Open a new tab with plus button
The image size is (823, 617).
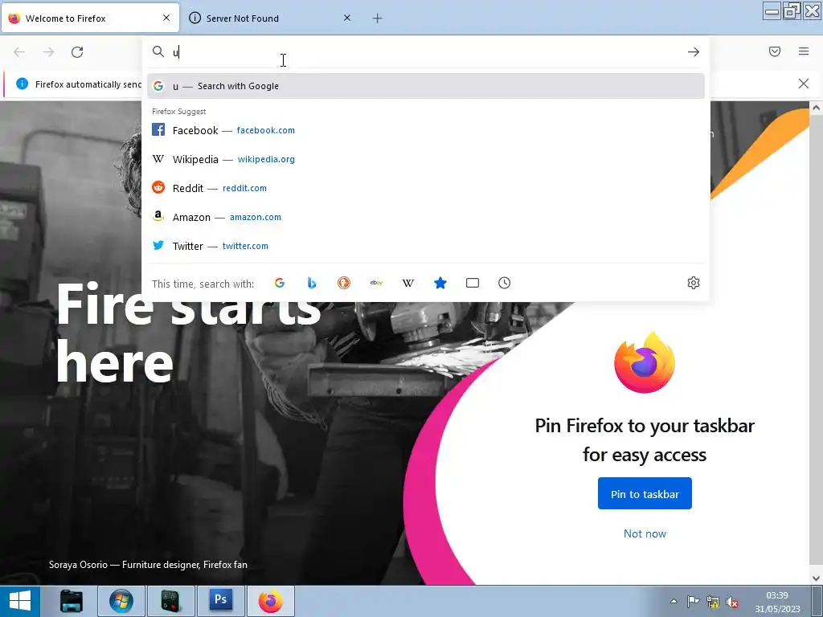378,18
